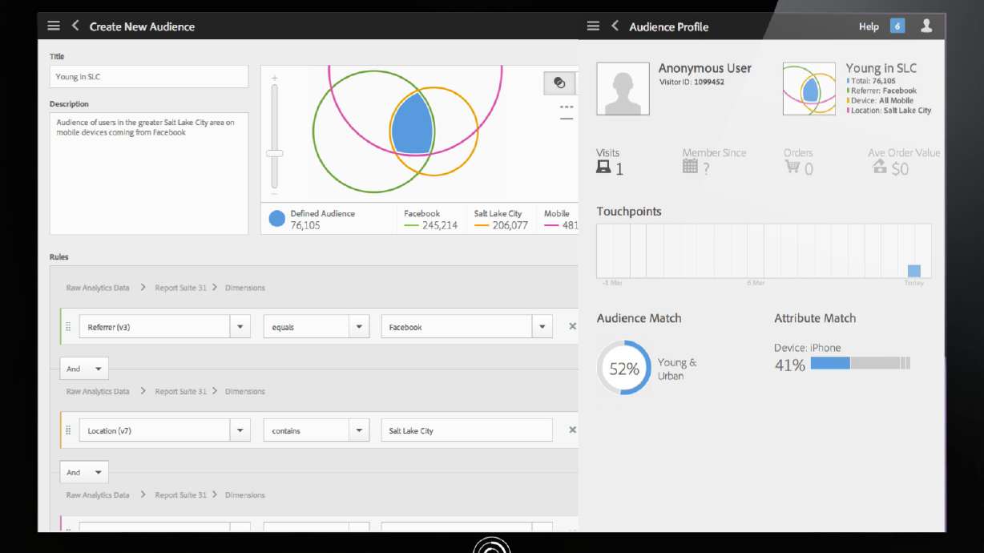984x553 pixels.
Task: Open Help in the top bar
Action: click(x=869, y=26)
